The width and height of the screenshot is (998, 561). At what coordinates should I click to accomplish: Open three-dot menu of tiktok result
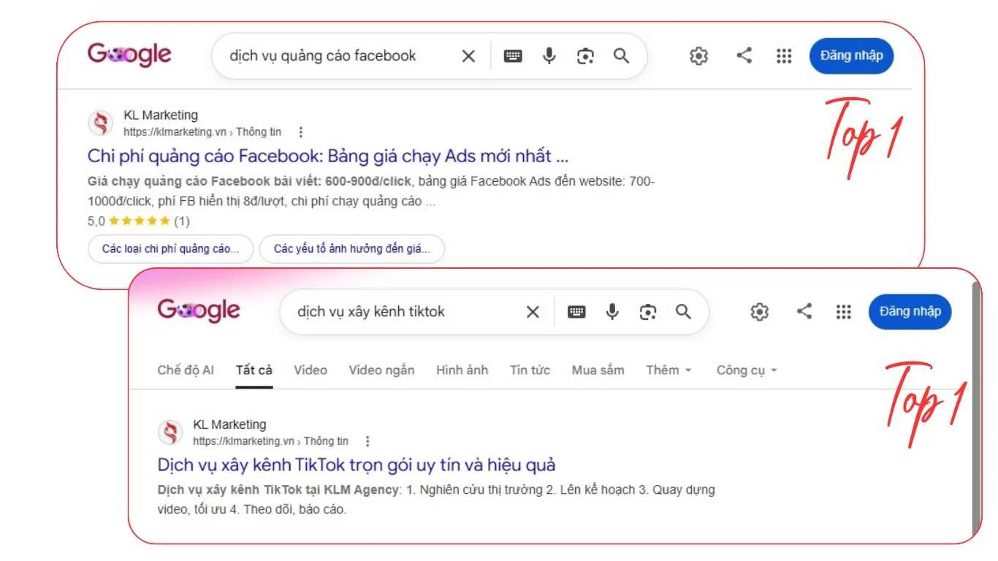[367, 441]
